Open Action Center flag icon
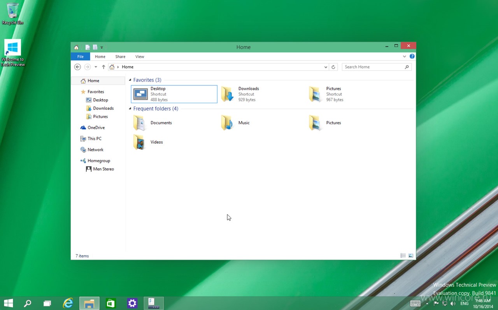498x310 pixels. coord(436,303)
